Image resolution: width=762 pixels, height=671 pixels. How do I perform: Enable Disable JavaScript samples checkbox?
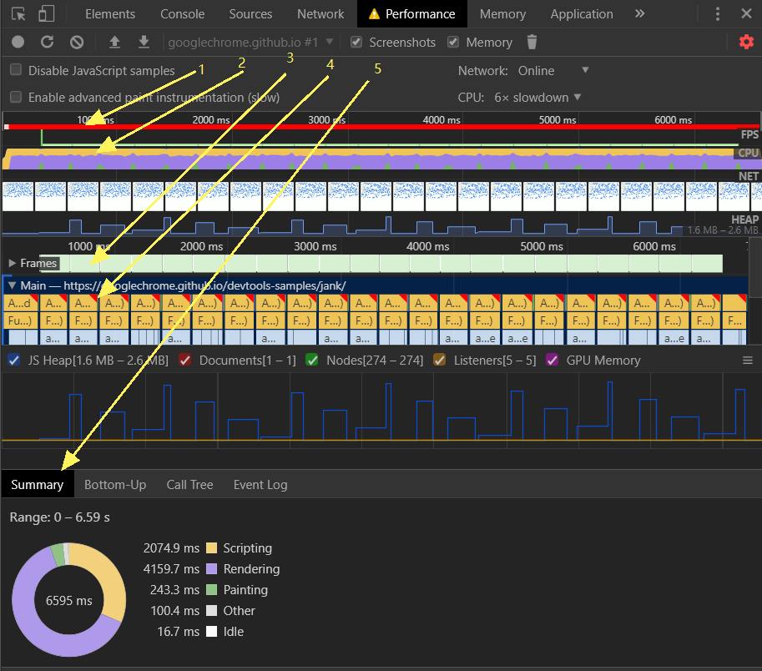point(16,71)
